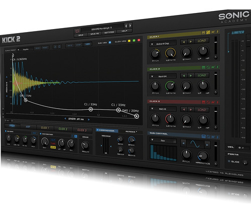
Task: Solo Click 1 with the S button
Action: pyautogui.click(x=217, y=32)
